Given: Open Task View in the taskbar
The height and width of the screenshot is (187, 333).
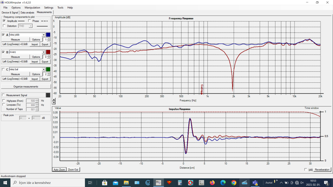Looking at the screenshot, I should tap(90, 182).
